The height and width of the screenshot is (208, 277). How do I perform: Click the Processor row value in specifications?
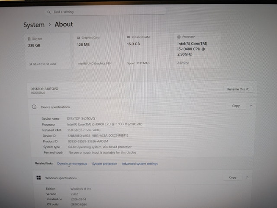tap(105, 124)
